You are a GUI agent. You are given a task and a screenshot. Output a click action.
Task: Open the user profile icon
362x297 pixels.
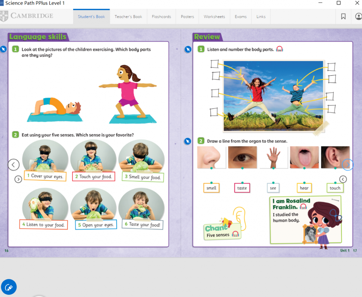click(358, 17)
